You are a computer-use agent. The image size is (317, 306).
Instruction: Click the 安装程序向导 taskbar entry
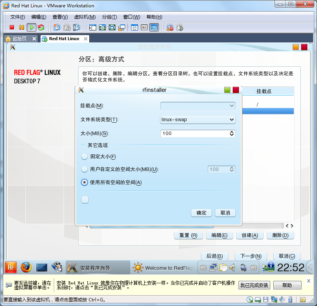[98, 268]
